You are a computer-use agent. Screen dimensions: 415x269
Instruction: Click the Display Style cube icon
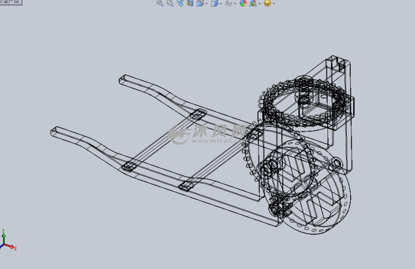click(x=214, y=3)
